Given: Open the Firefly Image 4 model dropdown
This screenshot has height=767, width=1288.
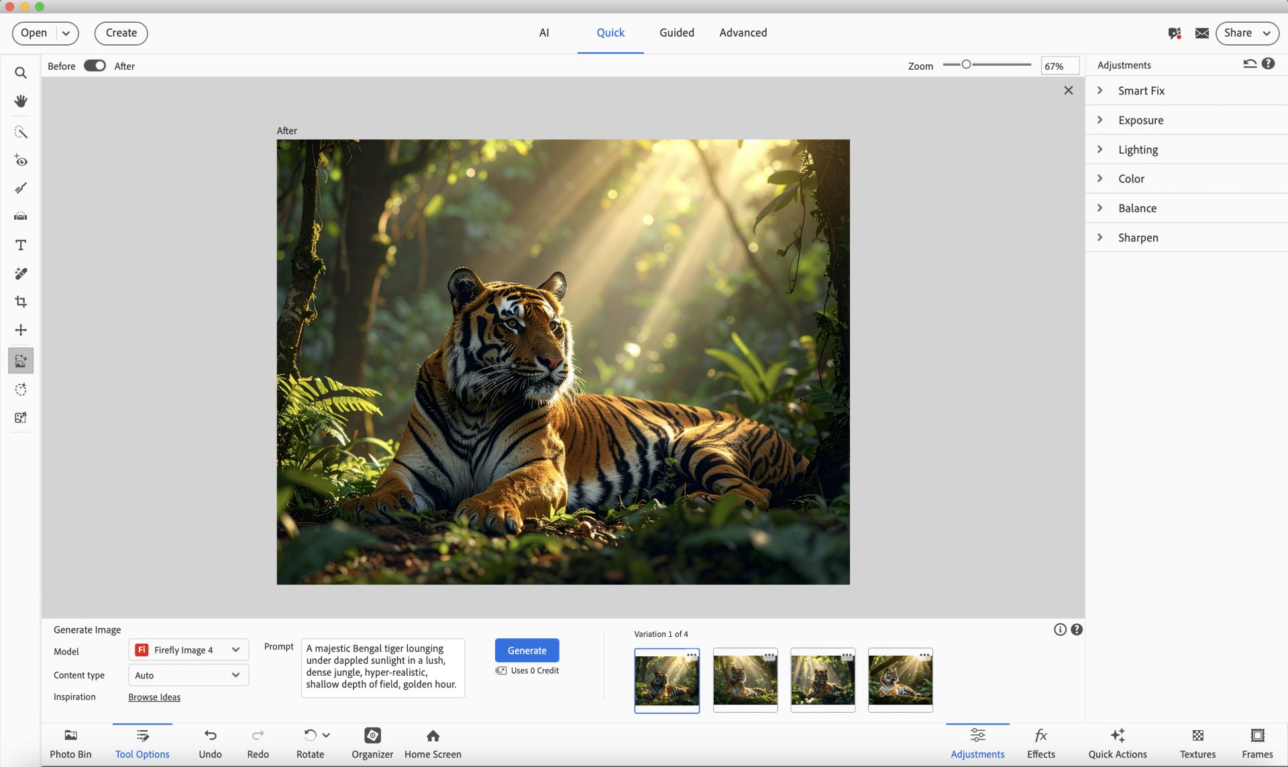Looking at the screenshot, I should [x=189, y=650].
